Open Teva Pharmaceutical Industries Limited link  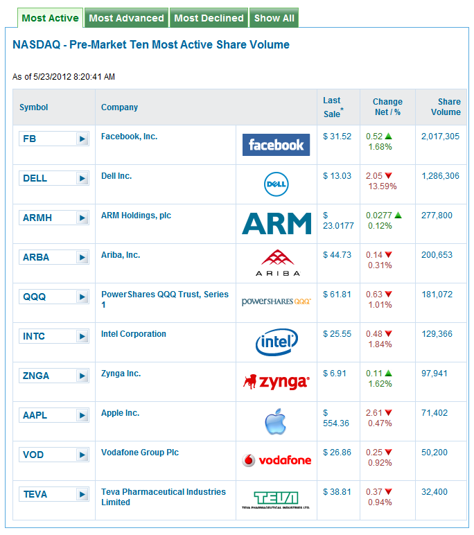164,497
